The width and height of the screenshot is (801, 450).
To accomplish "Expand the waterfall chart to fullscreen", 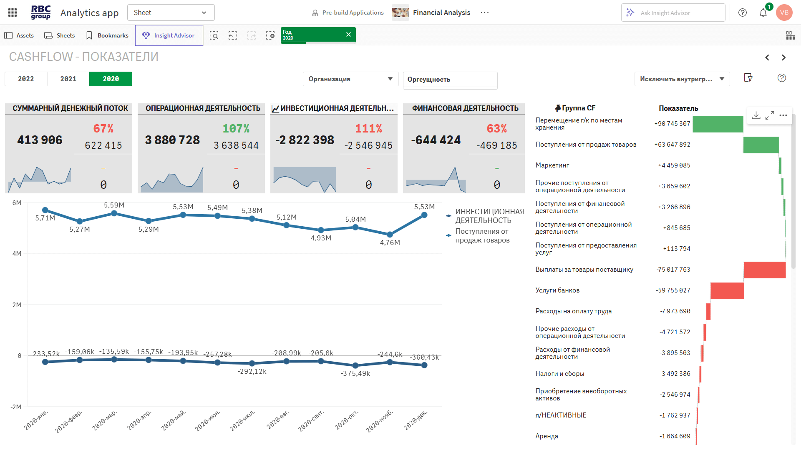I will click(770, 115).
